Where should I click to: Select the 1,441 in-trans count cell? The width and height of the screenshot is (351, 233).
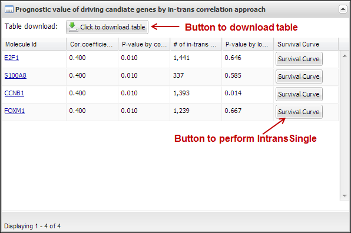196,59
